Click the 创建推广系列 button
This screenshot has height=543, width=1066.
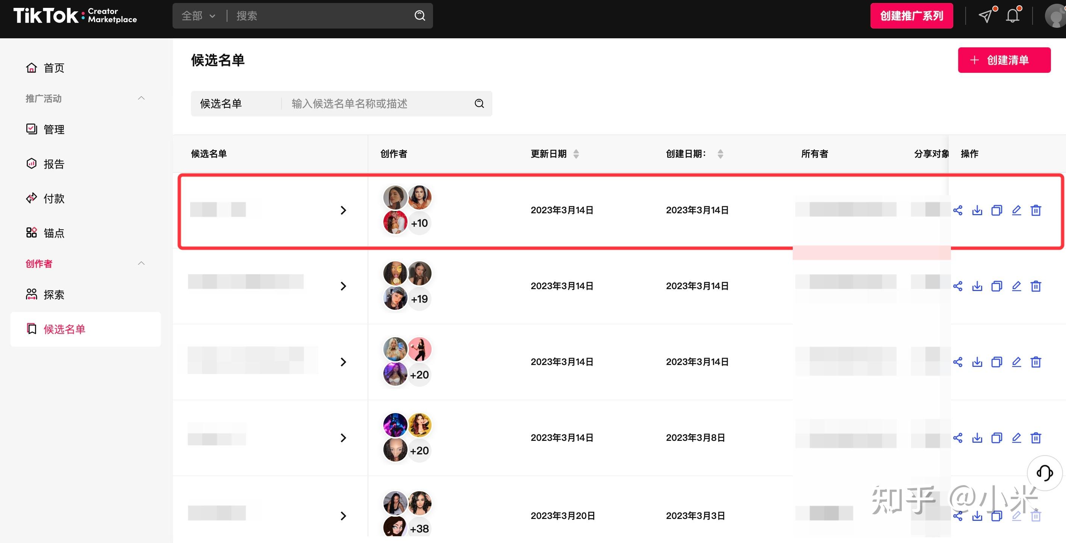[x=911, y=16]
